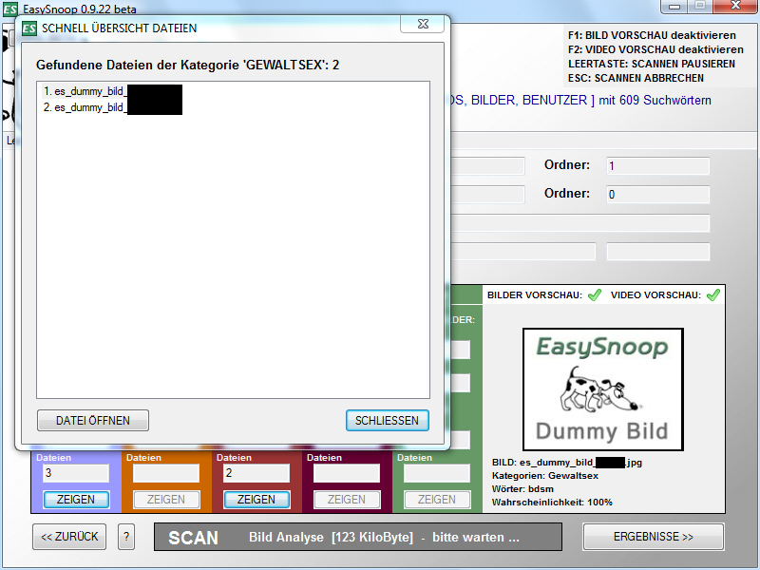Click Dateien field showing 2
The image size is (760, 570).
coord(256,473)
